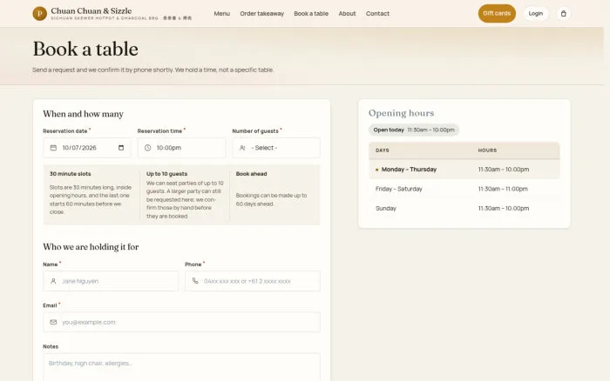The image size is (610, 381).
Task: Click the 11:30am – 11:00pm hours text
Action: [x=503, y=189]
